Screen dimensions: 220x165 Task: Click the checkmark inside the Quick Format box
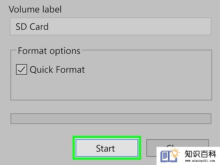(x=21, y=70)
